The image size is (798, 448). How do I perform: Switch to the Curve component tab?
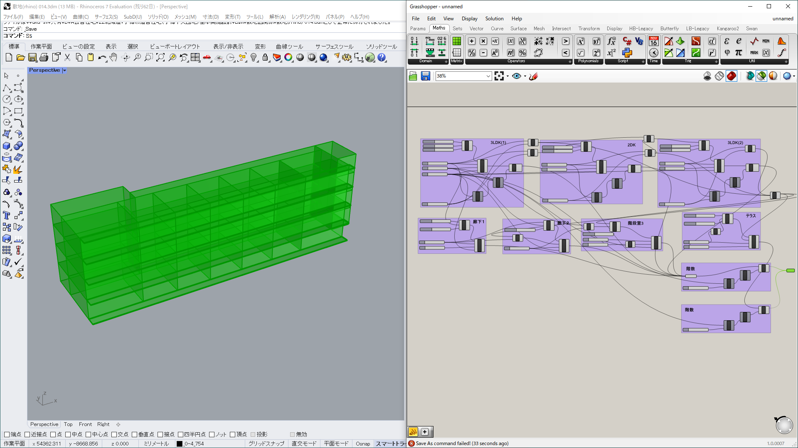(x=497, y=29)
